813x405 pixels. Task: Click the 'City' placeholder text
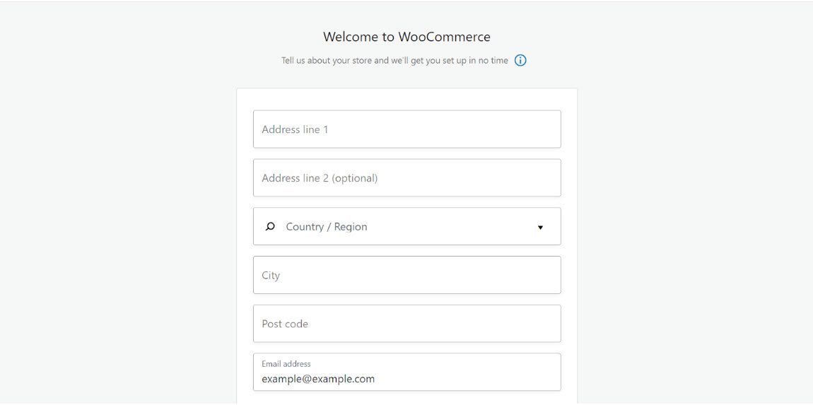point(271,276)
